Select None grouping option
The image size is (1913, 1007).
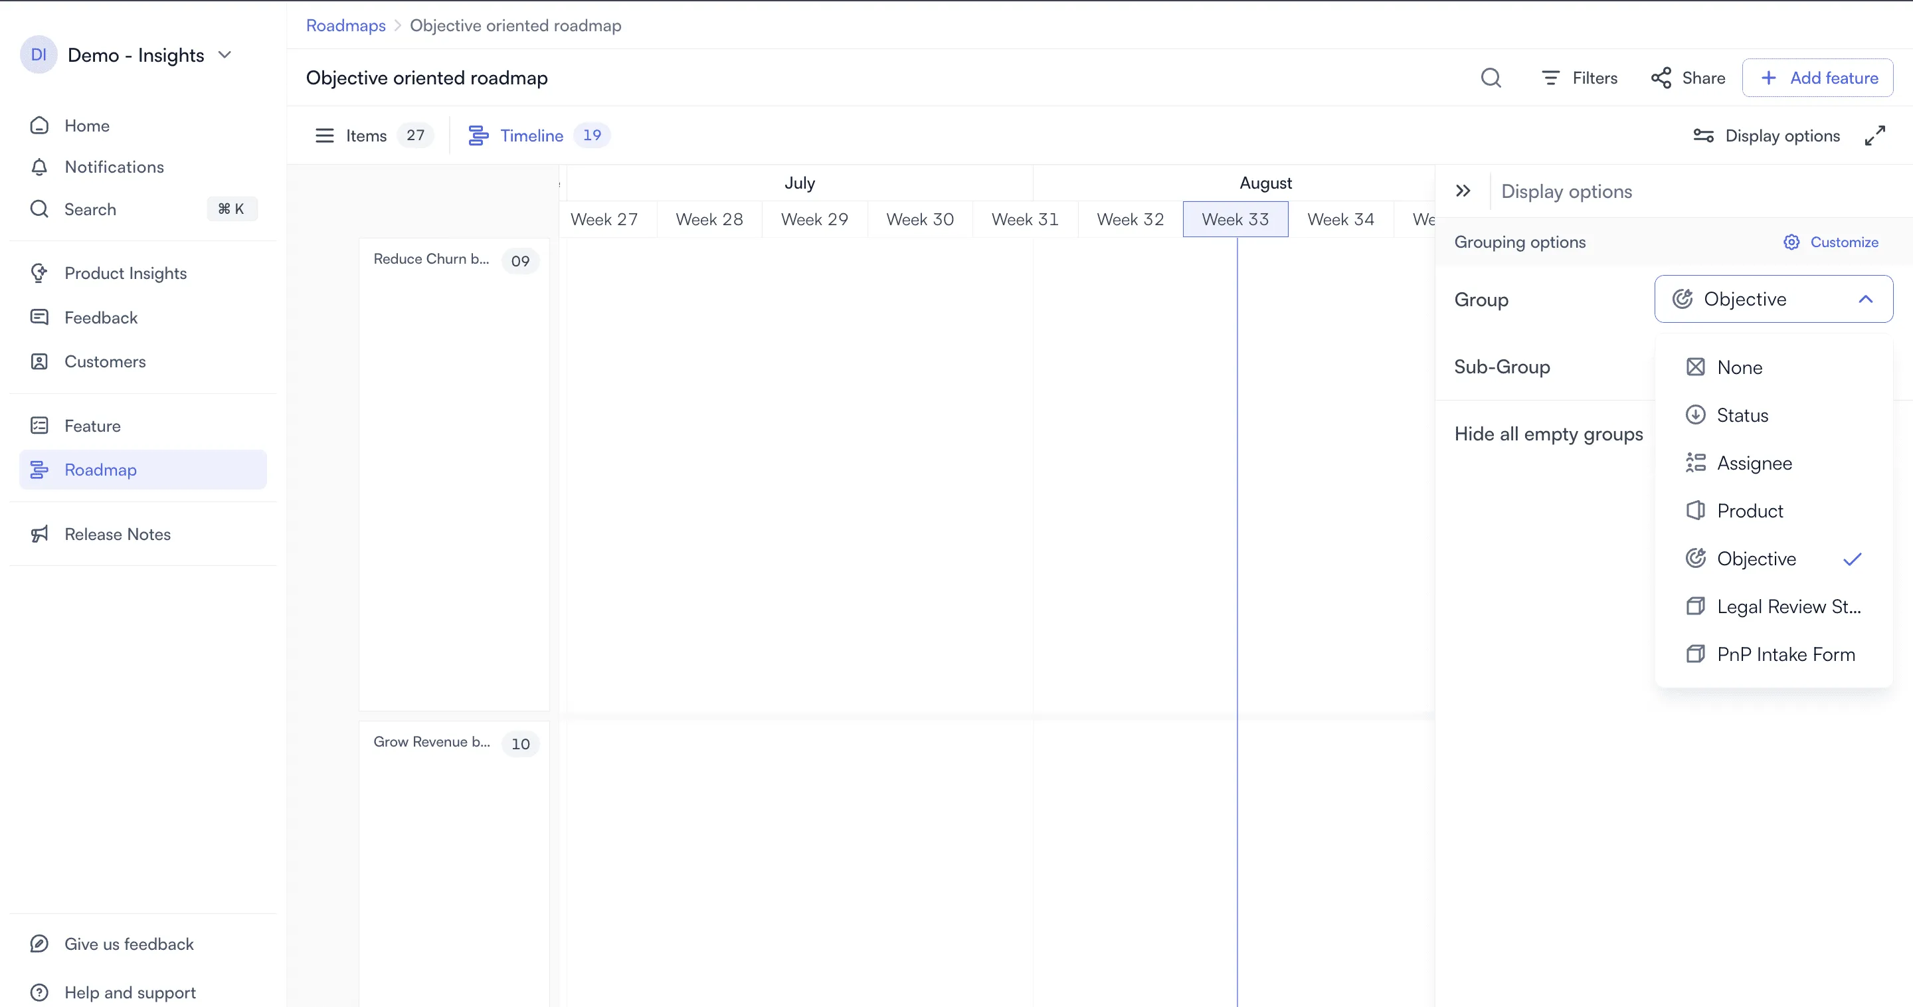(1774, 367)
